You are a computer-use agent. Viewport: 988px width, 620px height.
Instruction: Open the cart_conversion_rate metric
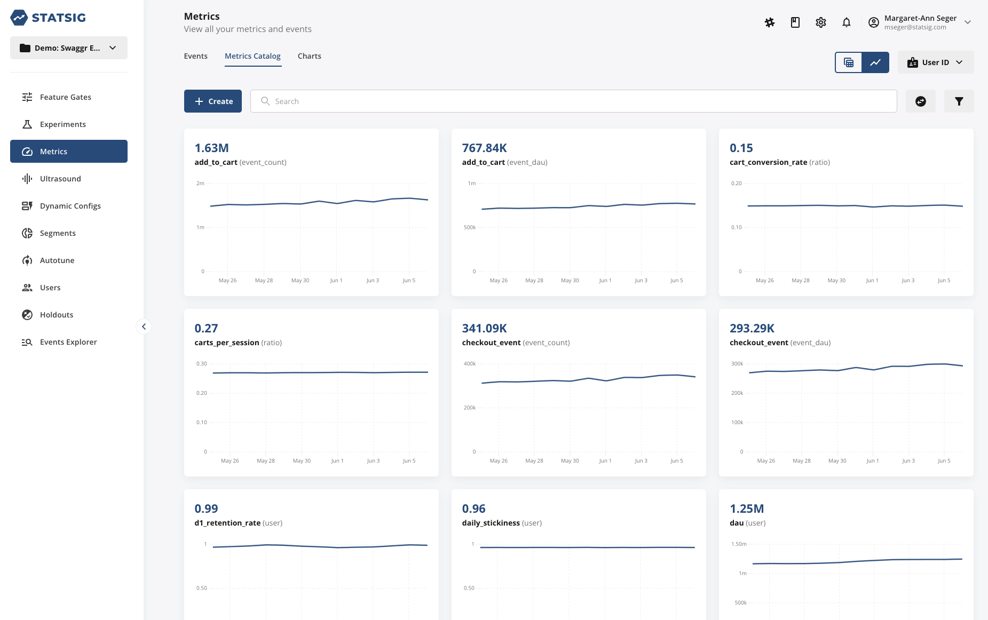768,162
